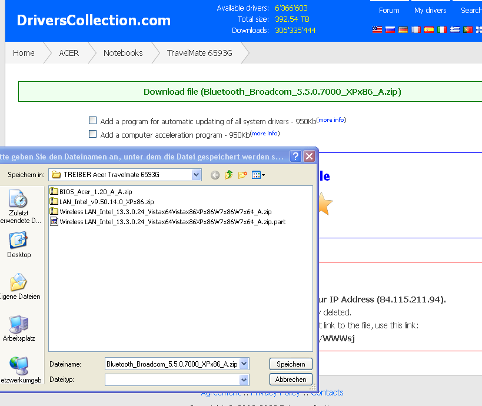This screenshot has width=482, height=406.
Task: Select the German flag language icon
Action: click(x=403, y=30)
